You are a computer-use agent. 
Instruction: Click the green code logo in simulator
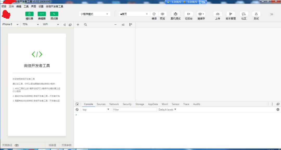[37, 54]
